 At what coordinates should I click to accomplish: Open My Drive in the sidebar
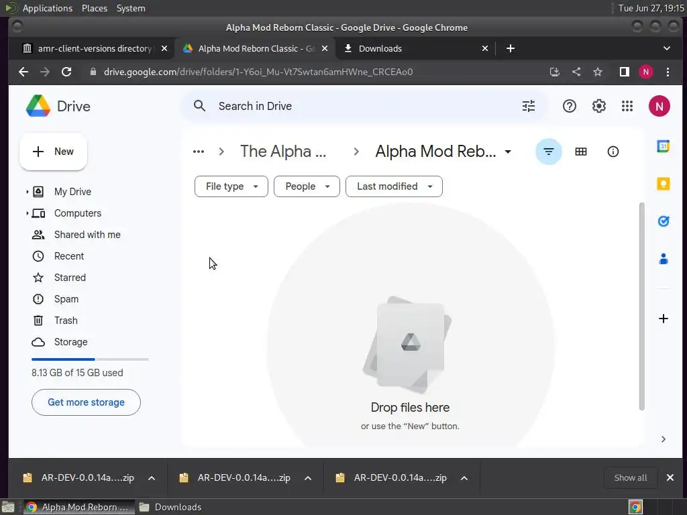(72, 192)
